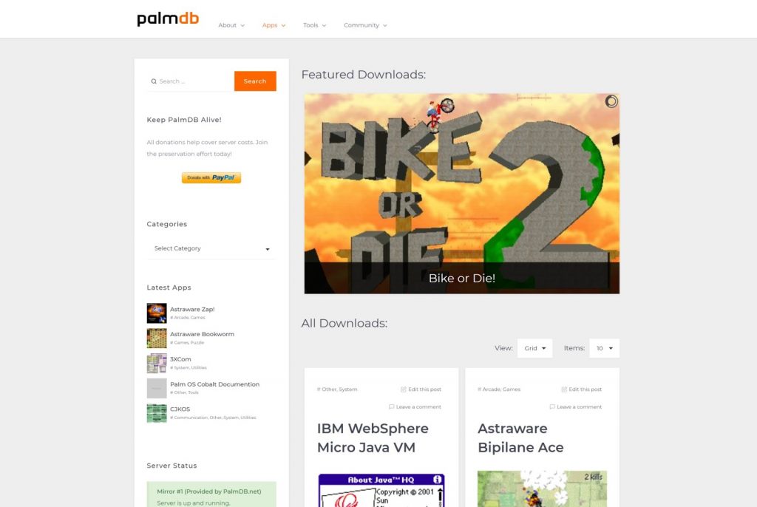Click the palmdb logo
The width and height of the screenshot is (757, 507).
(168, 18)
